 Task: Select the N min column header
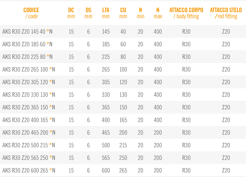coord(140,13)
